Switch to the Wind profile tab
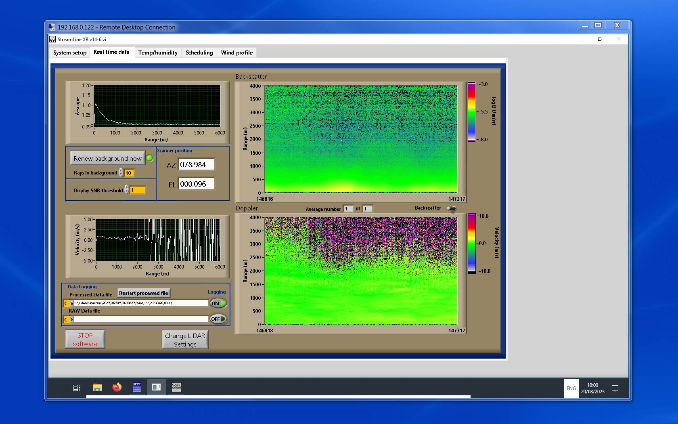Image resolution: width=678 pixels, height=424 pixels. pyautogui.click(x=236, y=52)
